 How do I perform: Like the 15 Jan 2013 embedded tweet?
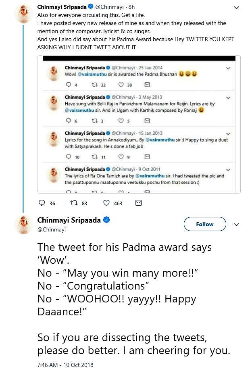point(121,156)
